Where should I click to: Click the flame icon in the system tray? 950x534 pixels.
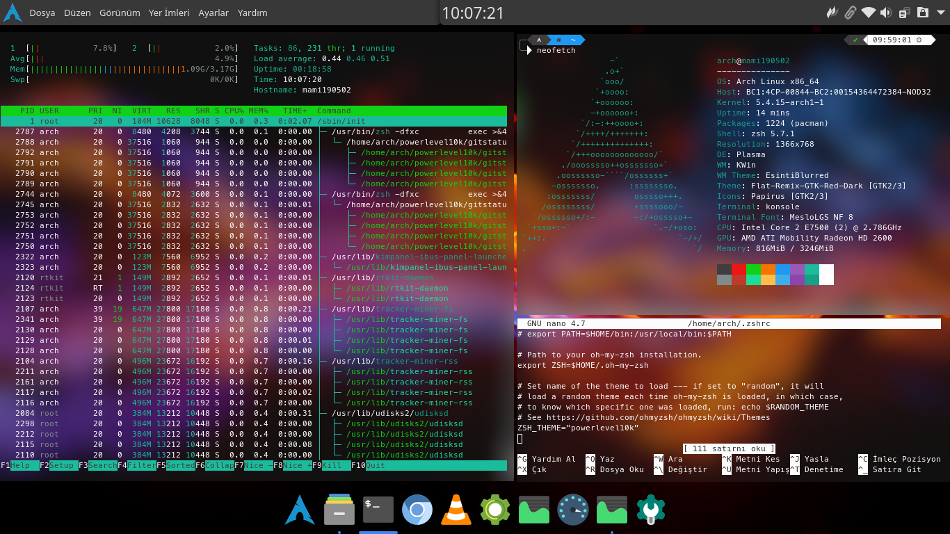[832, 13]
